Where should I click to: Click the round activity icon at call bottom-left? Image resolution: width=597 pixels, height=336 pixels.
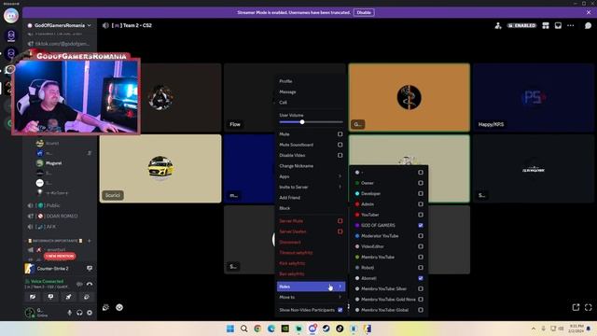(119, 307)
